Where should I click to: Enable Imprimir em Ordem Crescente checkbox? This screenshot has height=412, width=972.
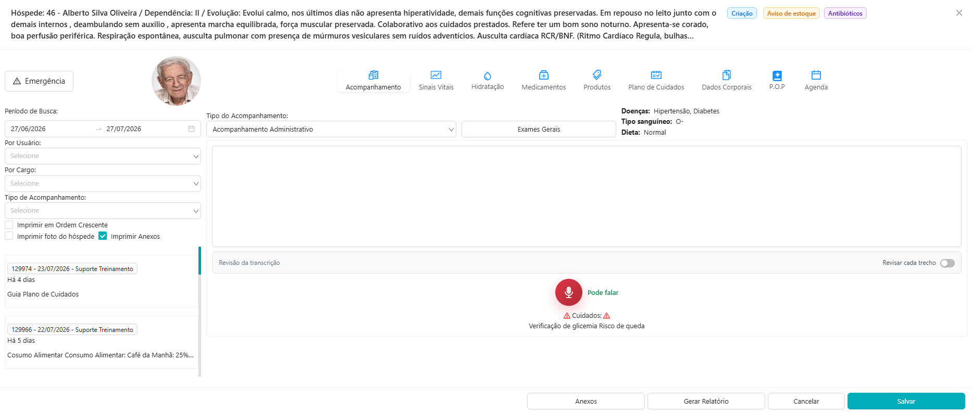click(x=9, y=225)
